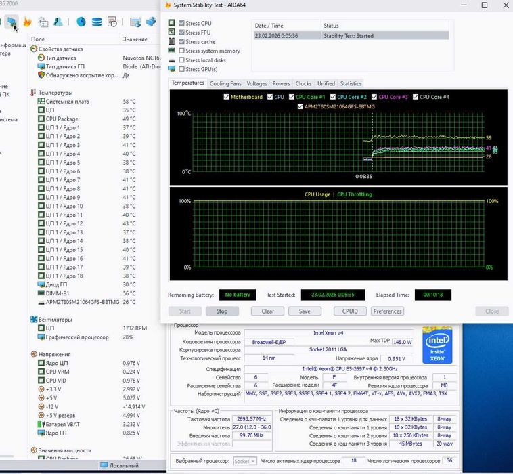
Task: Switch to the Powers tab
Action: [x=281, y=83]
